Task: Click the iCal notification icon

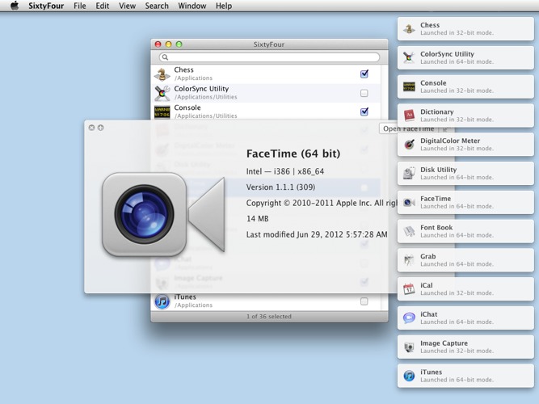Action: point(409,288)
